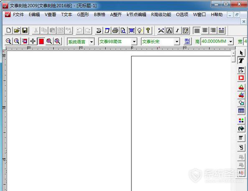Click the New document icon

(x=9, y=30)
